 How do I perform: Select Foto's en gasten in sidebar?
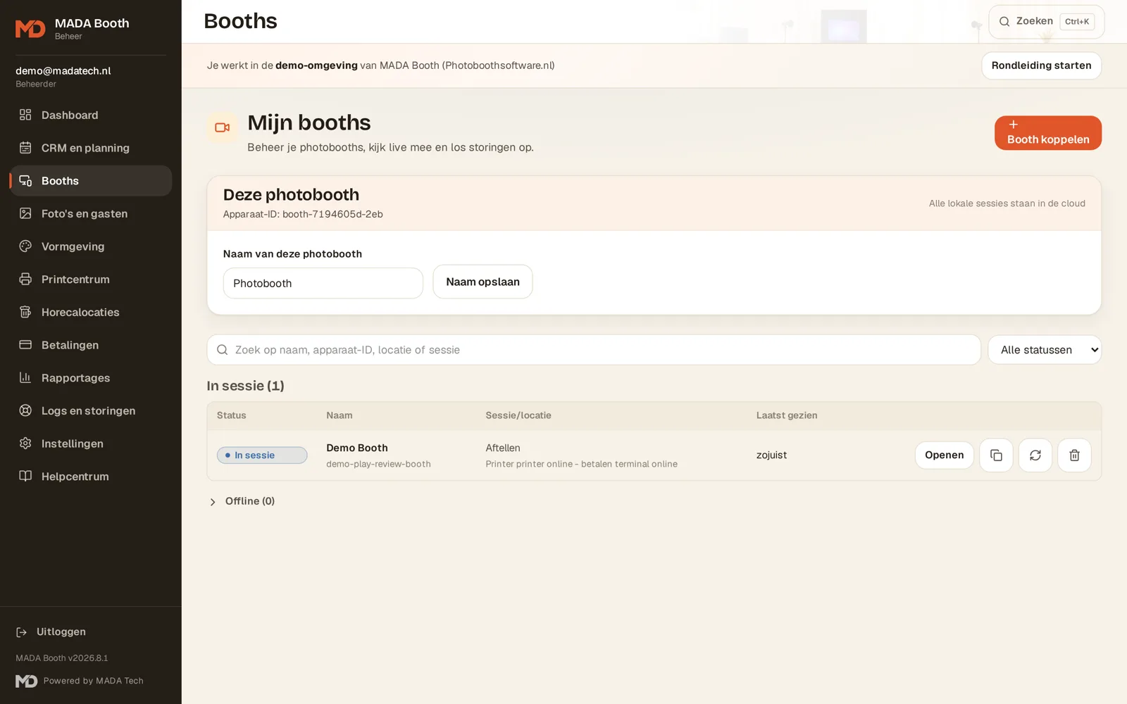click(91, 213)
